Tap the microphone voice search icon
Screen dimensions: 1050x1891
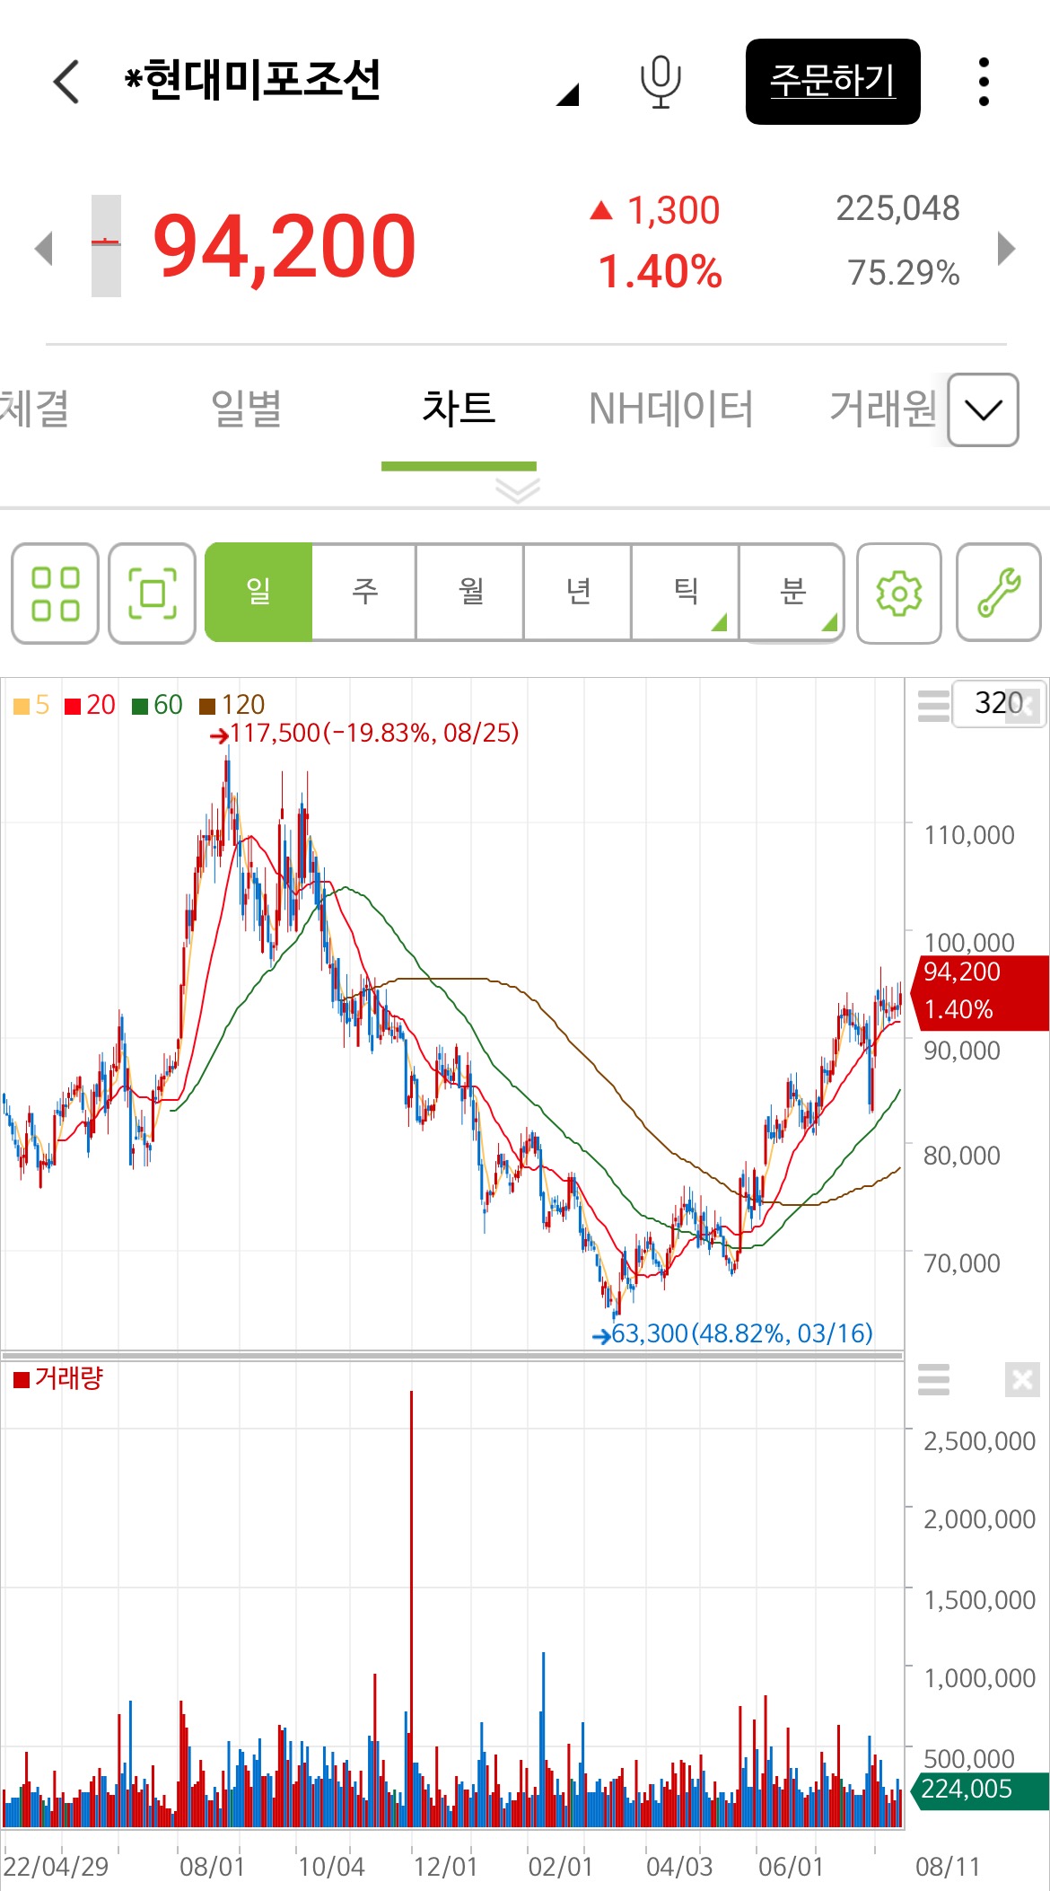[661, 82]
